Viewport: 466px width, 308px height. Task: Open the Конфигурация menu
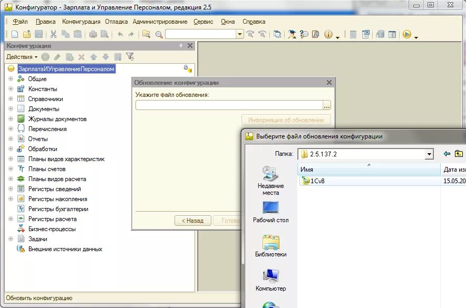point(81,22)
